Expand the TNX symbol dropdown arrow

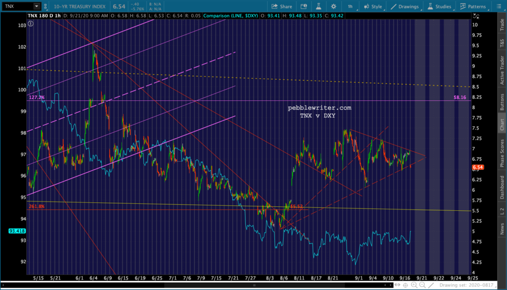point(36,6)
